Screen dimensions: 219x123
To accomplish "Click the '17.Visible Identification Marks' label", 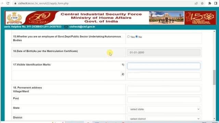I will (32, 65).
